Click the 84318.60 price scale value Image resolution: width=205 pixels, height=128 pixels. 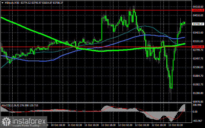(x=198, y=7)
